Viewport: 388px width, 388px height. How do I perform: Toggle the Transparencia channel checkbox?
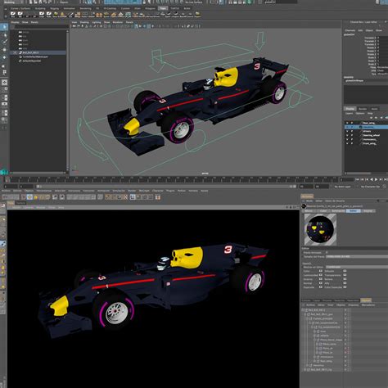(345, 275)
